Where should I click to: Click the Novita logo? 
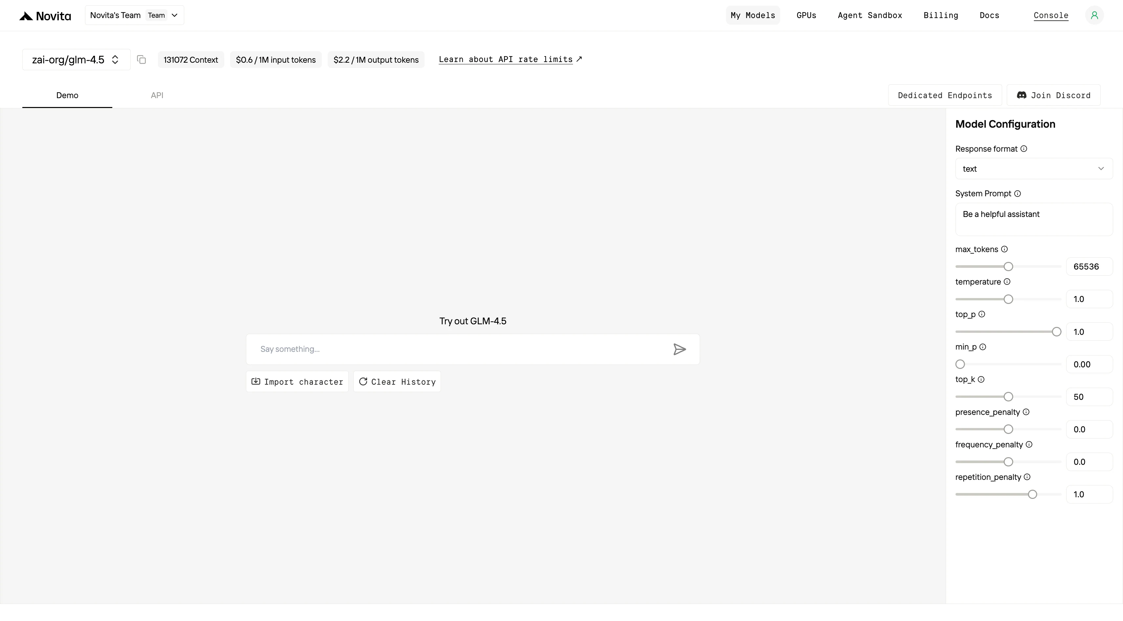pyautogui.click(x=45, y=16)
